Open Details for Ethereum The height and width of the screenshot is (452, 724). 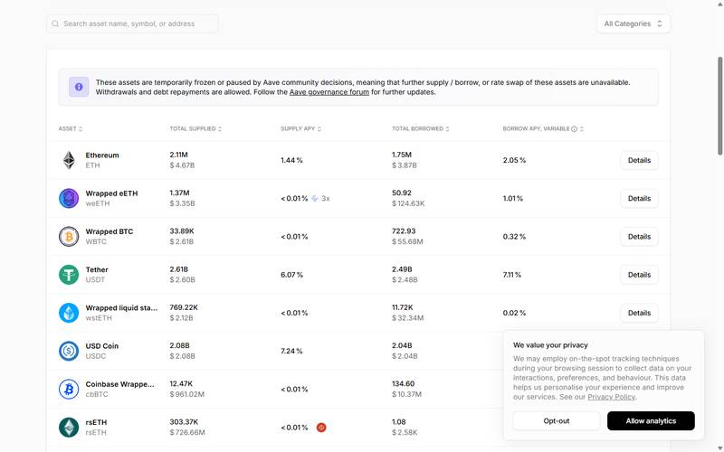click(639, 160)
